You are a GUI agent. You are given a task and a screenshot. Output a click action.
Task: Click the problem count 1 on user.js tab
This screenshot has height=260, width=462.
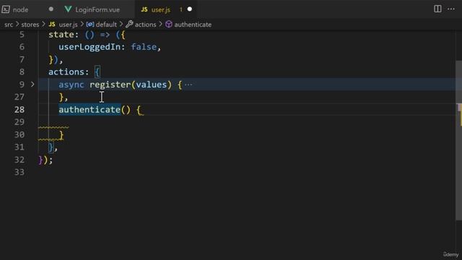(181, 9)
